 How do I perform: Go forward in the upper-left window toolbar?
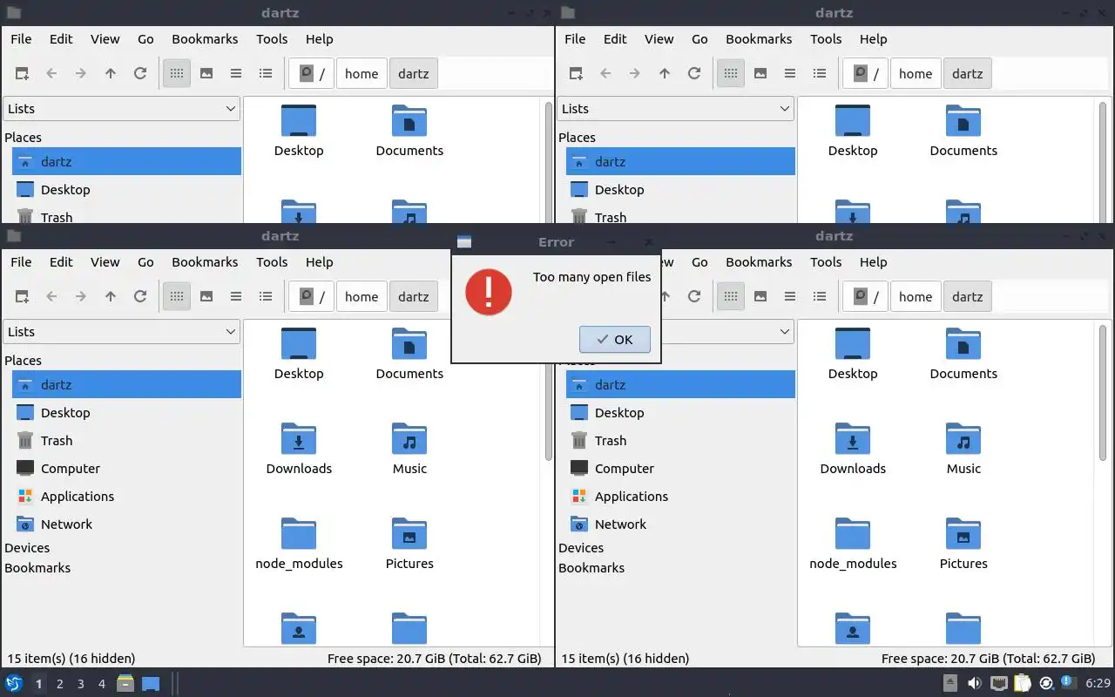[x=81, y=74]
